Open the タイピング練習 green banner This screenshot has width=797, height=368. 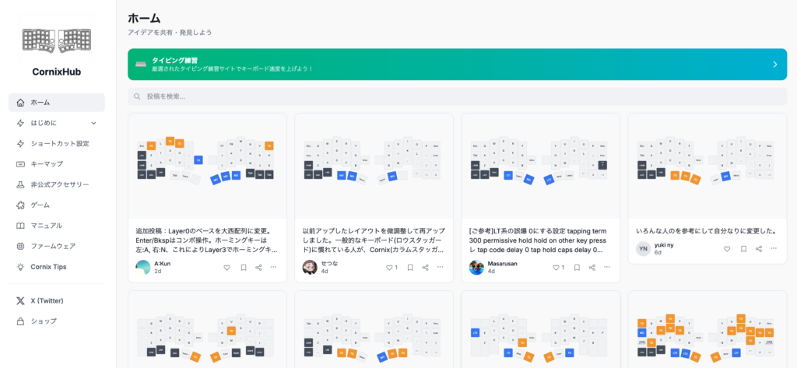[458, 64]
